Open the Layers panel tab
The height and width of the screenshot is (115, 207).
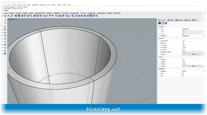click(187, 20)
